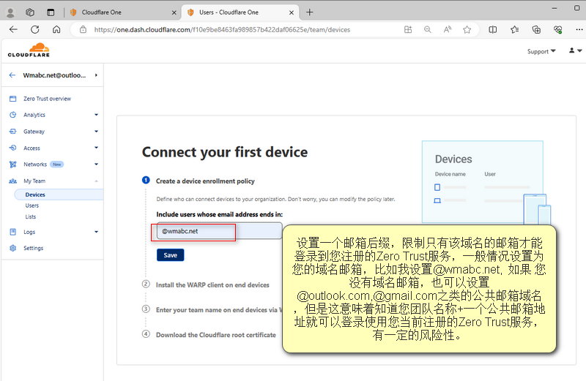
Task: Click the Cloudflare logo
Action: pos(29,50)
